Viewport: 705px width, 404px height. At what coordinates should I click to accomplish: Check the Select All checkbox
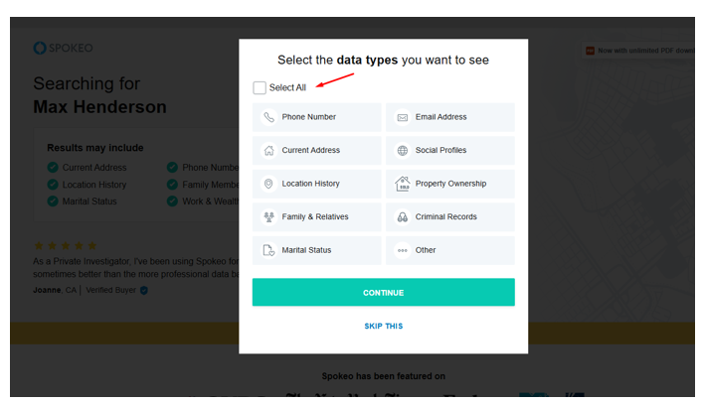[260, 87]
